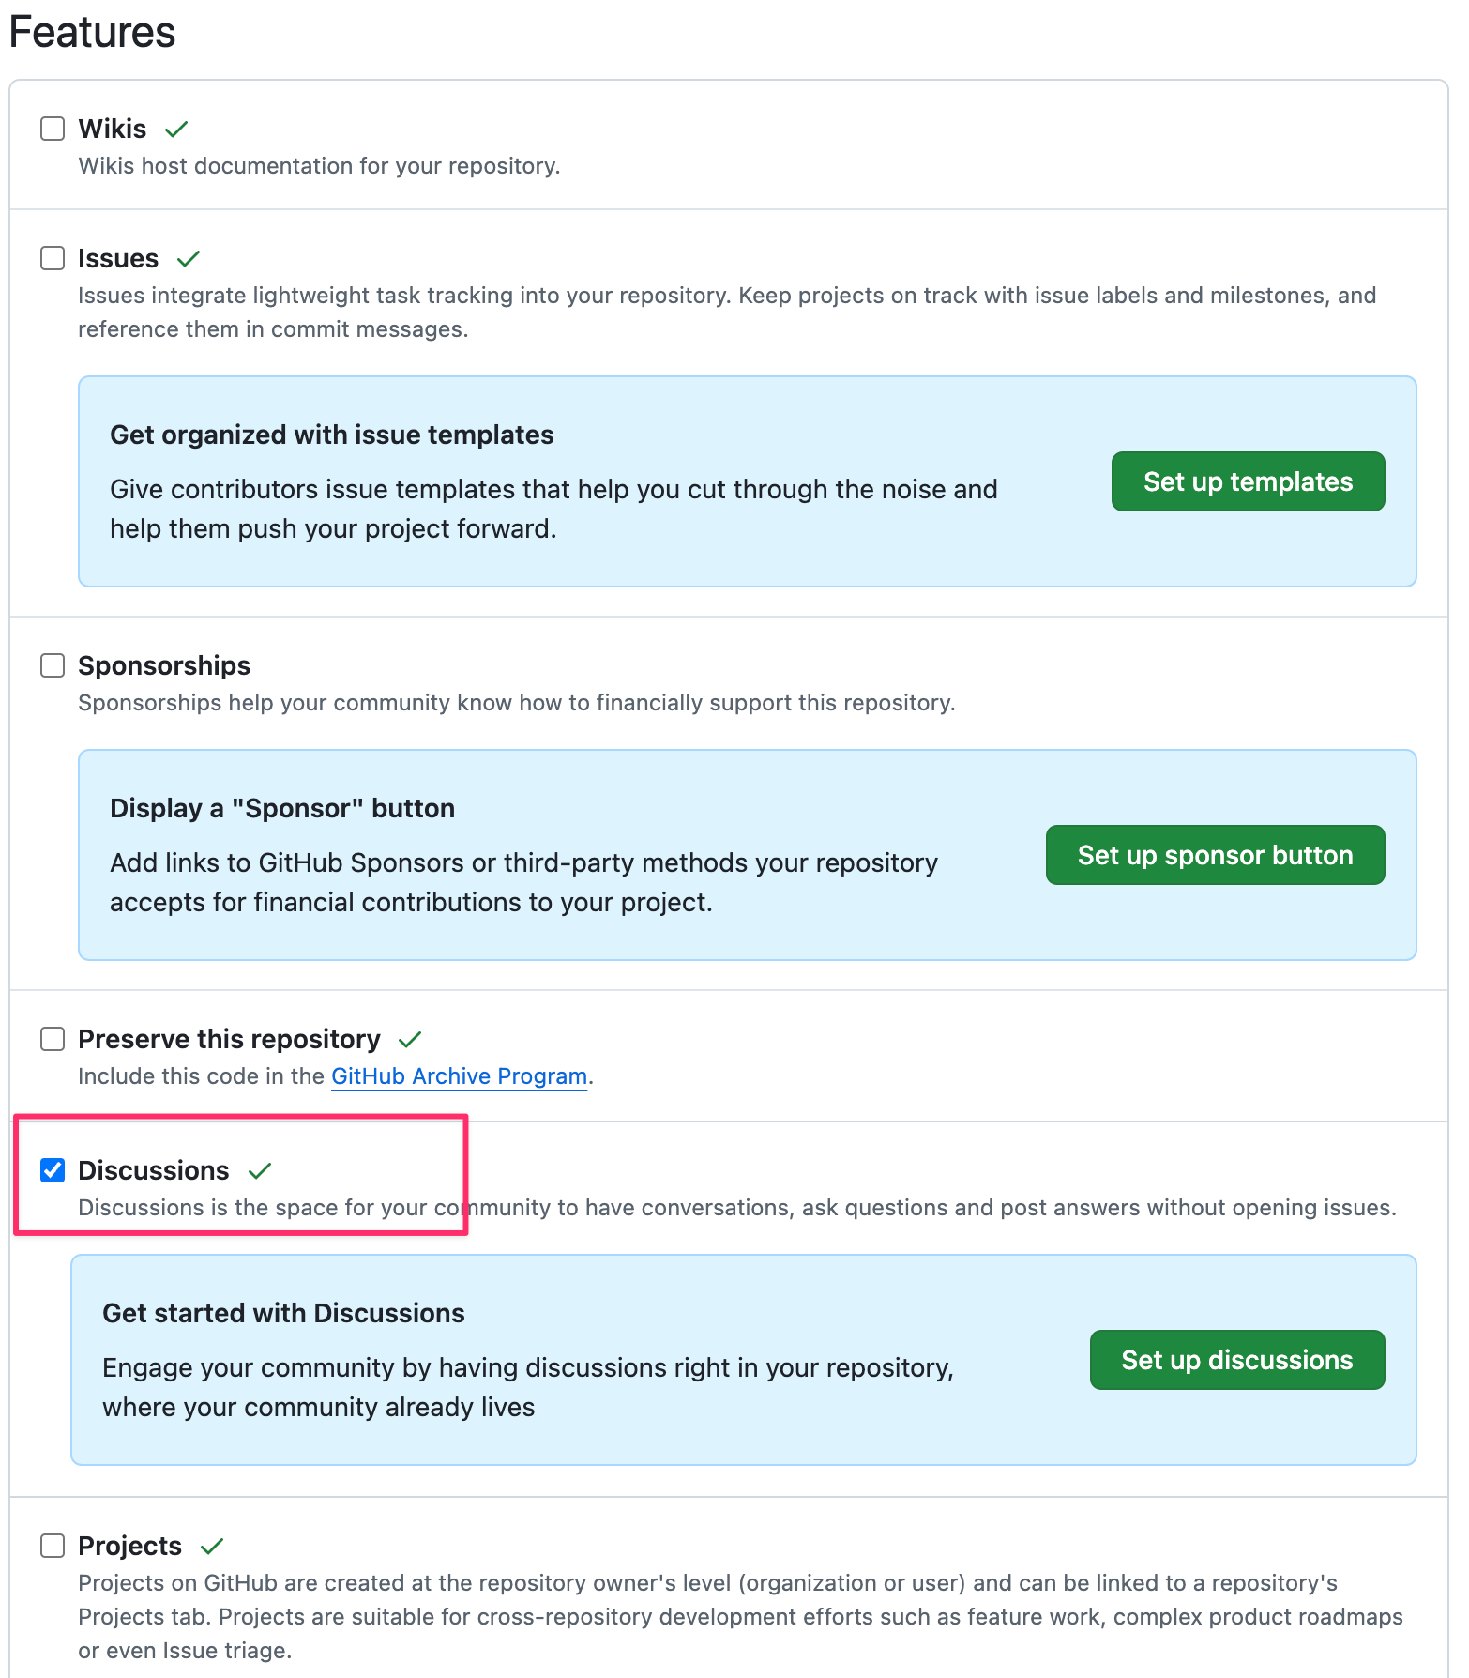Click the Projects label text
This screenshot has width=1469, height=1678.
tap(129, 1546)
